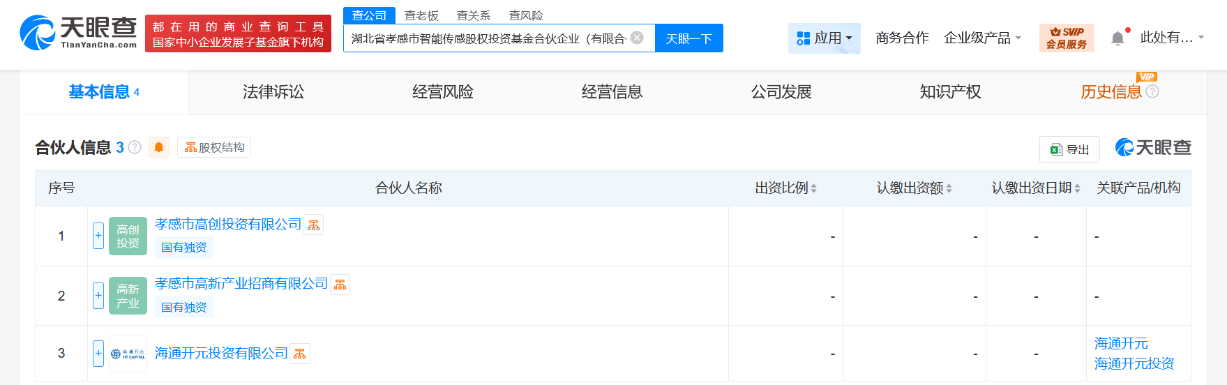Image resolution: width=1227 pixels, height=385 pixels.
Task: Open the 海通开元投资 related product link
Action: 1134,363
